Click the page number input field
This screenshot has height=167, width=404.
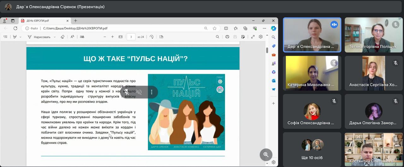pyautogui.click(x=131, y=37)
